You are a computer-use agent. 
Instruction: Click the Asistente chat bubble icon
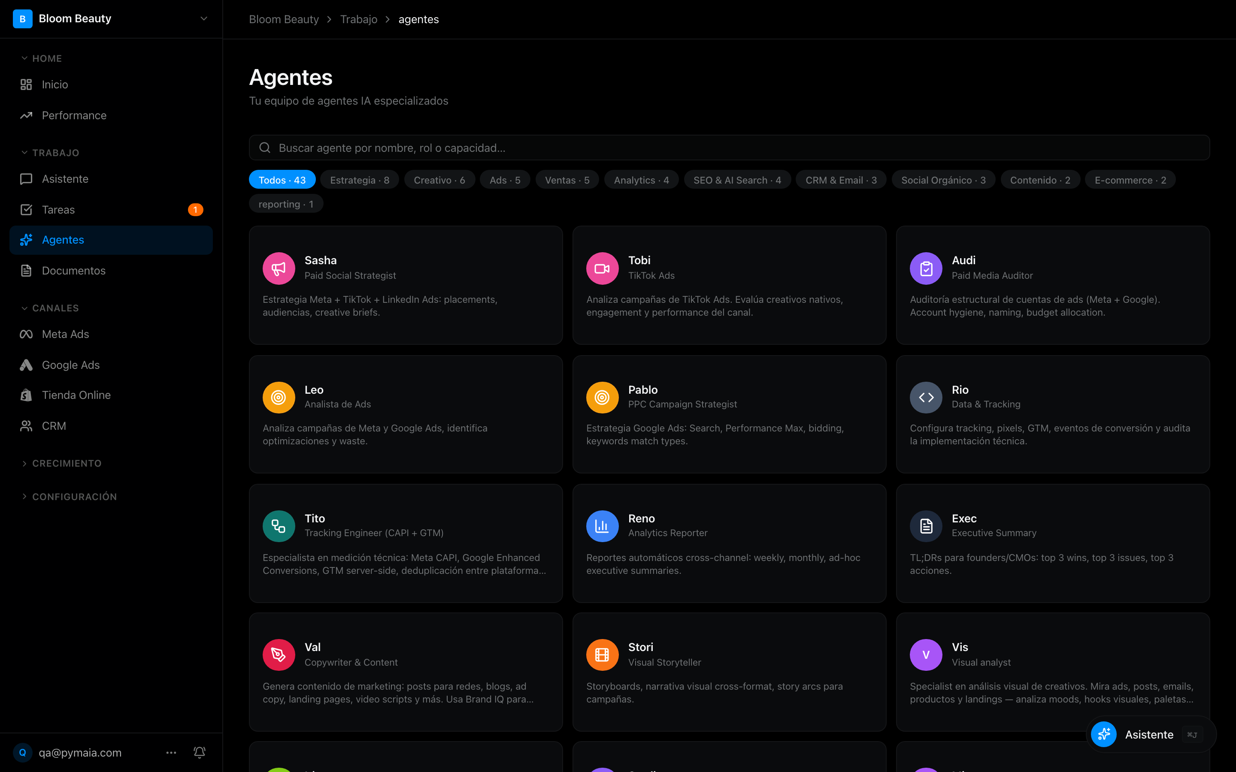pyautogui.click(x=26, y=179)
